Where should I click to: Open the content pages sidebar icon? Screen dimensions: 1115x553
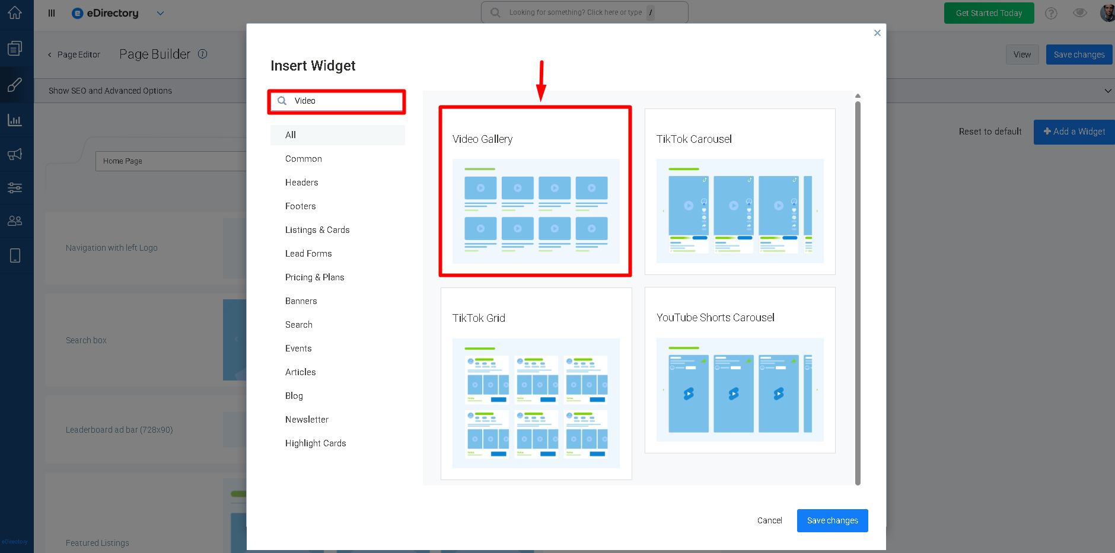[15, 48]
